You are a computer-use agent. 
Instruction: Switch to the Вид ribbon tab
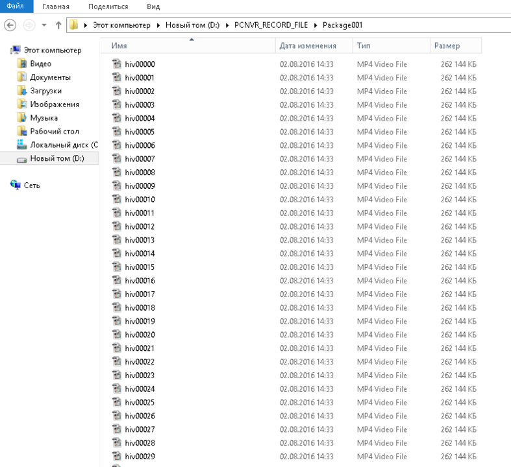coord(153,6)
